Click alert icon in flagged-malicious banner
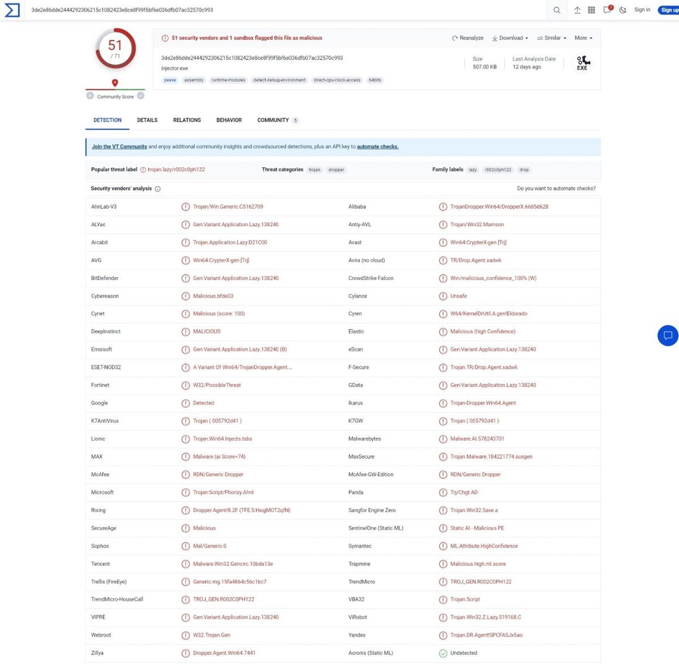The width and height of the screenshot is (679, 664). pyautogui.click(x=165, y=38)
